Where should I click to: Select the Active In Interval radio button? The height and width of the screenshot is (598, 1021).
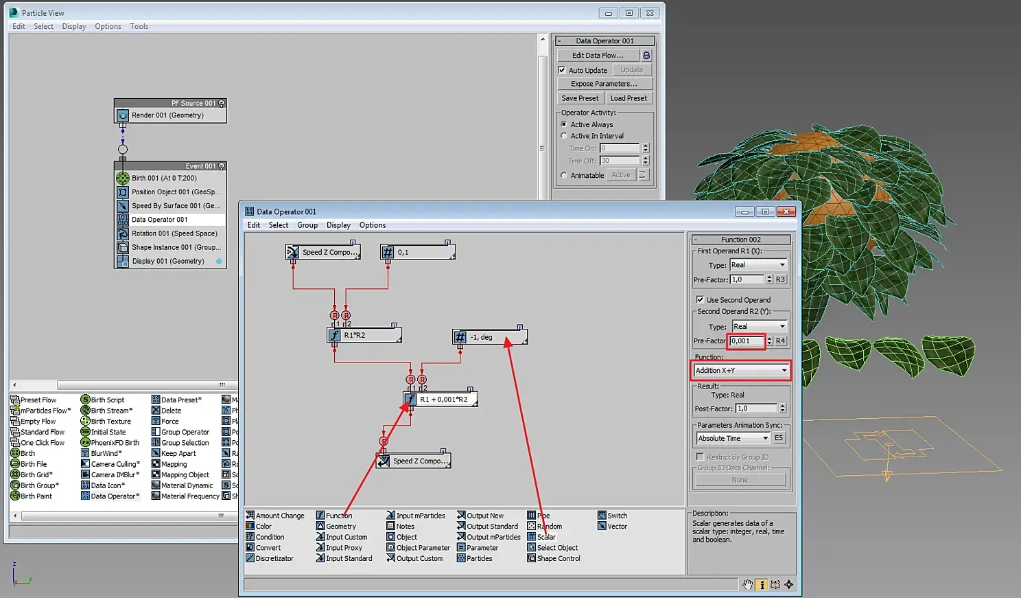(x=564, y=136)
